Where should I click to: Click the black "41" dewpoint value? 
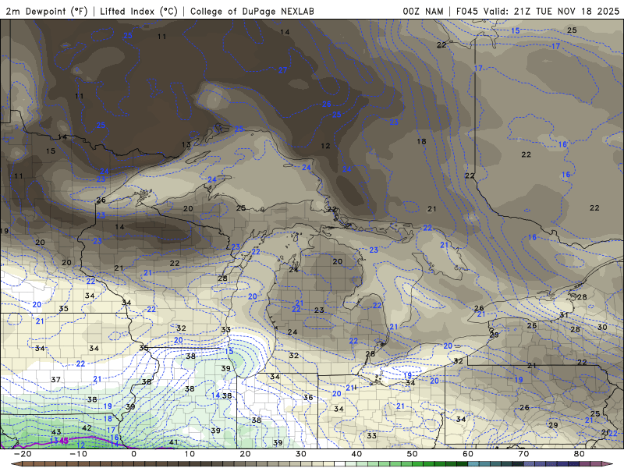173,442
